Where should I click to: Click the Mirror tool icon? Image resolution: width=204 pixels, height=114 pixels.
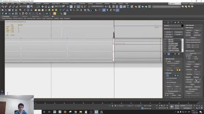click(x=106, y=6)
